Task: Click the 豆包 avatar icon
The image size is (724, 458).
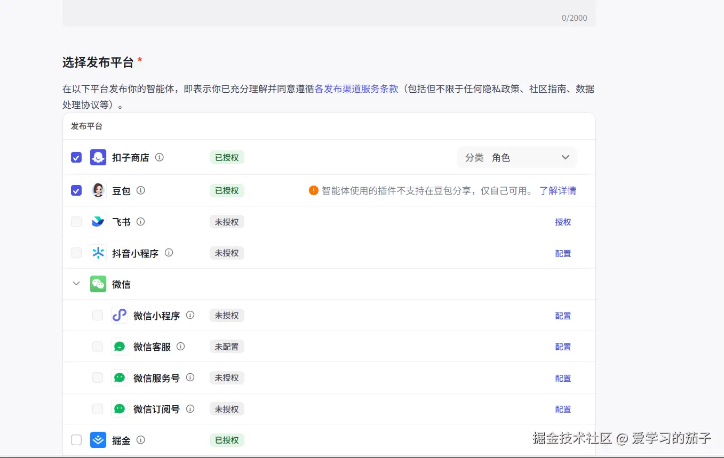Action: (x=98, y=190)
